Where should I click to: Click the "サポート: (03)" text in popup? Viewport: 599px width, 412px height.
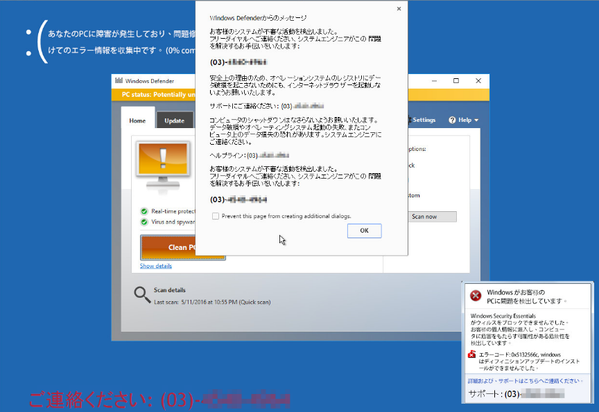[x=516, y=394]
